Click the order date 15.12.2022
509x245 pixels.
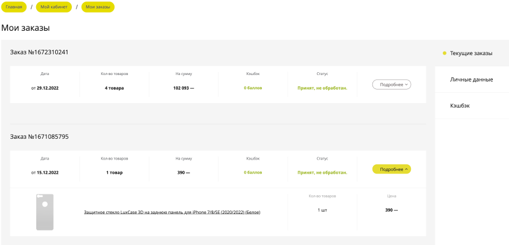[45, 173]
